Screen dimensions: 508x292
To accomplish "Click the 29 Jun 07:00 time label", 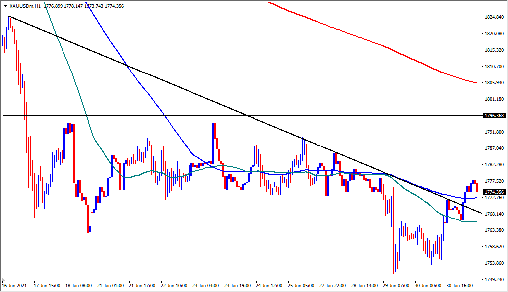I will tap(396, 286).
